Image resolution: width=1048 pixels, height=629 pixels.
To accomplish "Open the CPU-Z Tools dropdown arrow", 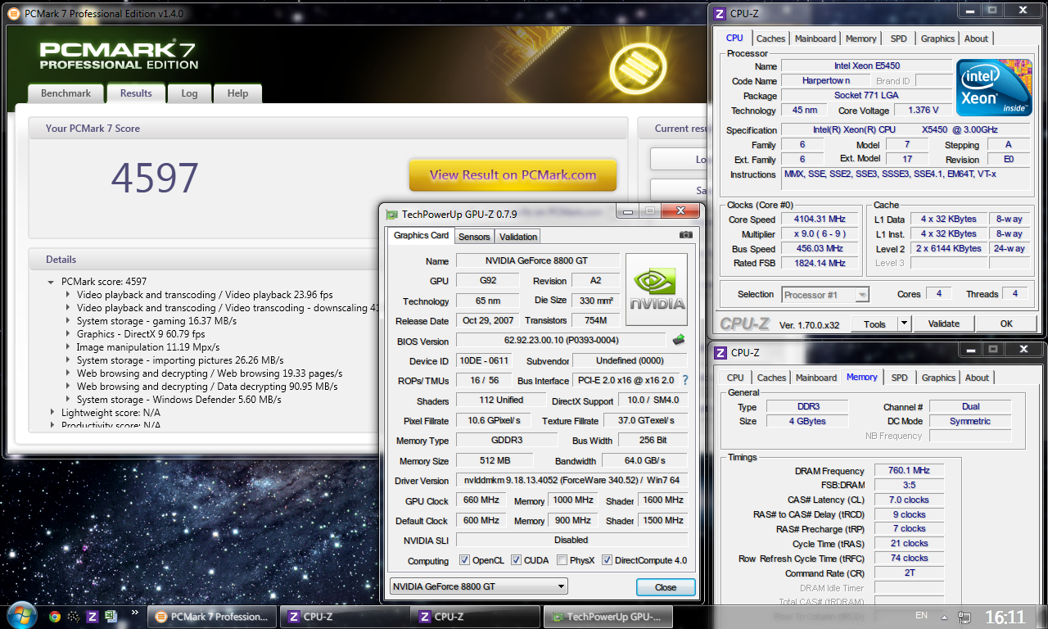I will [903, 324].
